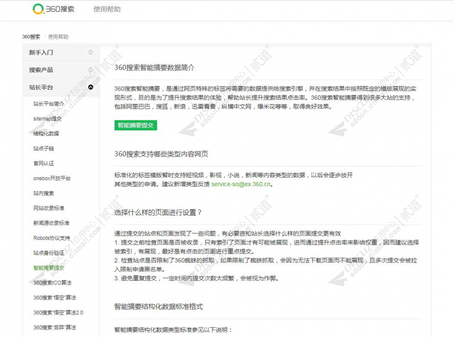Screen dimensions: 453x337
Task: Click the line 3. 避免重复提交
Action: (x=197, y=278)
